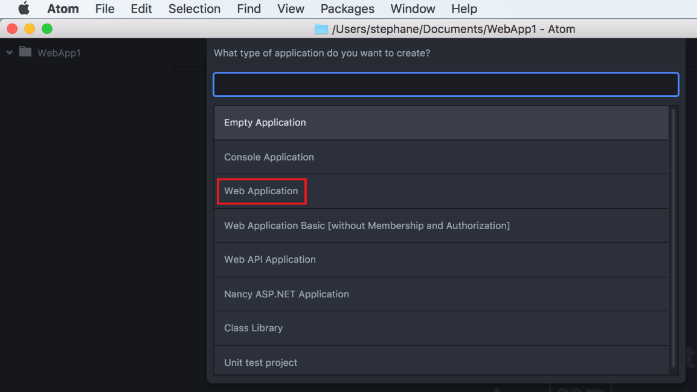The width and height of the screenshot is (697, 392).
Task: Focus the application type search field
Action: tap(446, 84)
